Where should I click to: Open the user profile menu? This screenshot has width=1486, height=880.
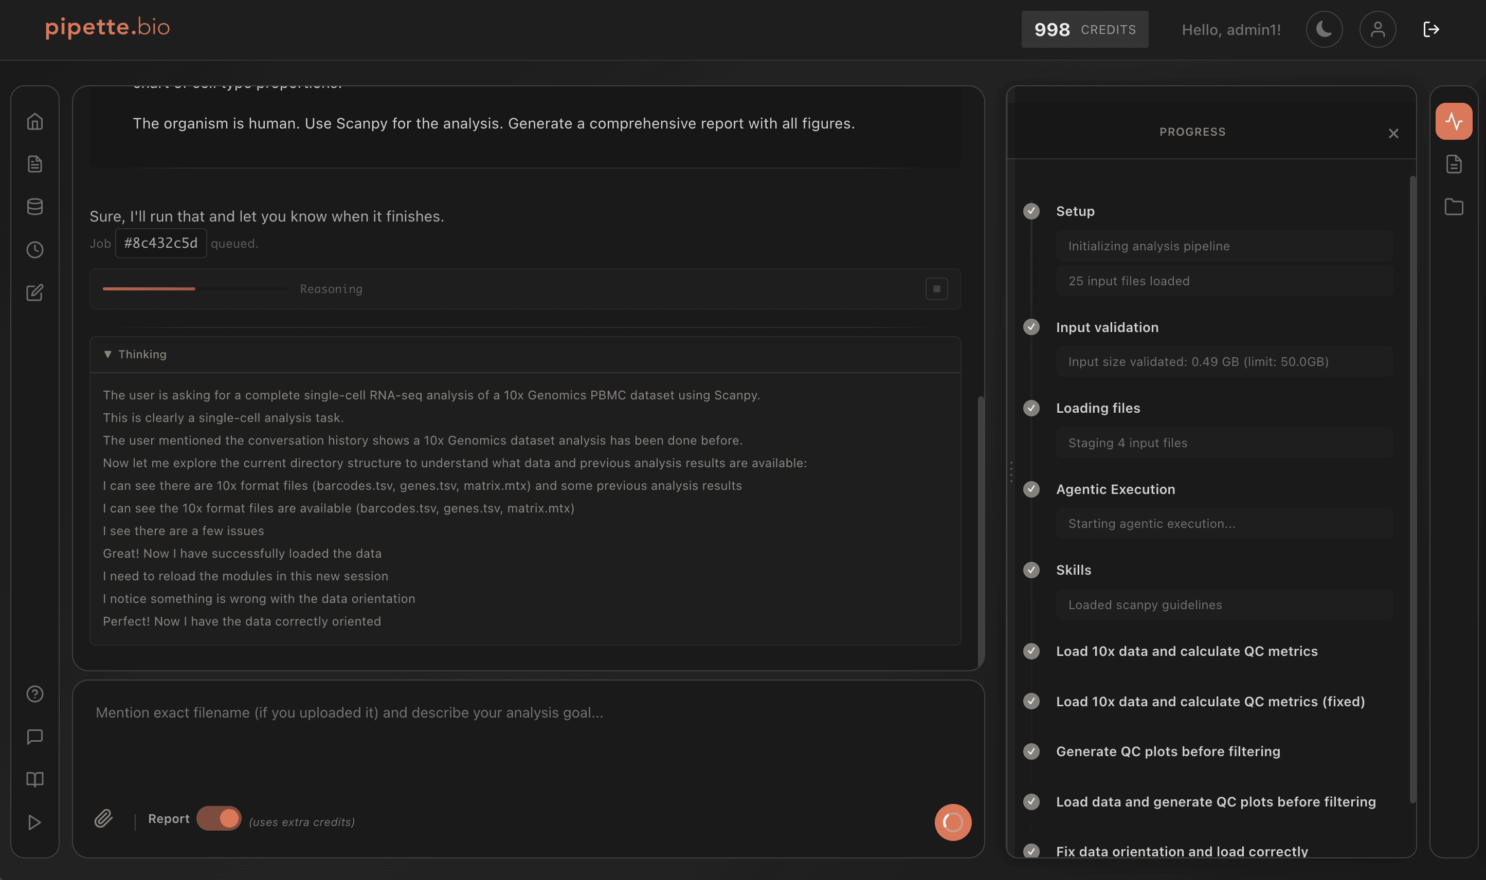pyautogui.click(x=1378, y=29)
